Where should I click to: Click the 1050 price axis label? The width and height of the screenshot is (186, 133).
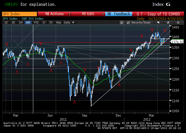[176, 111]
